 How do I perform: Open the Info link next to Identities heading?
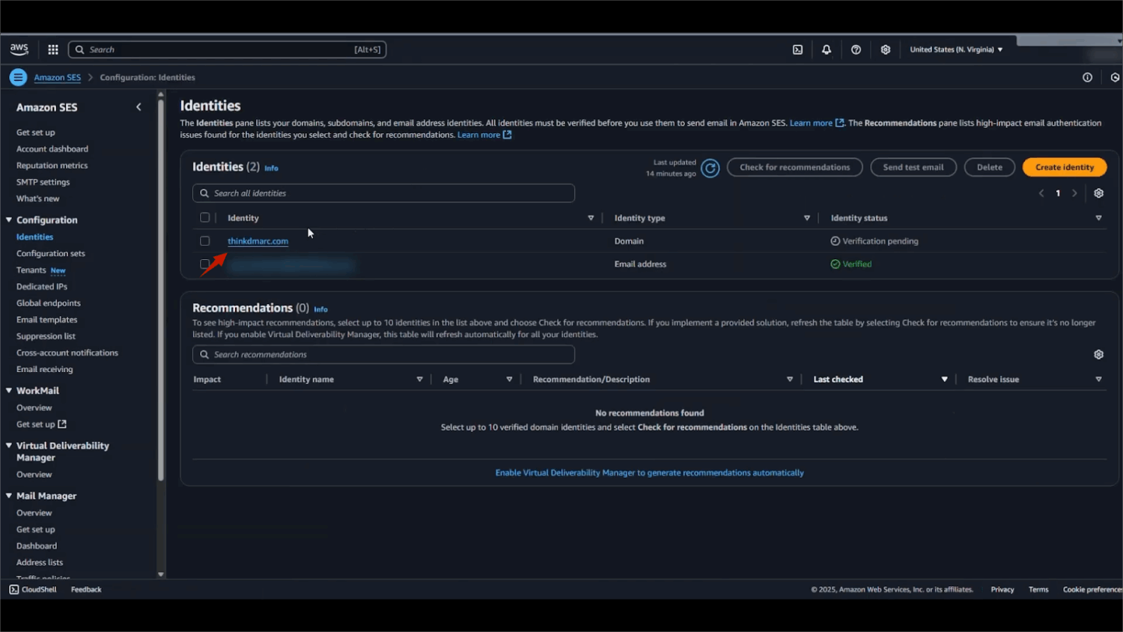pos(271,168)
